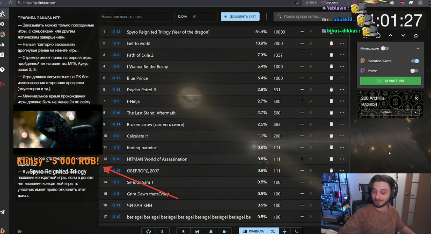Screen dimensions: 431x234
Task: Click the #13 tag on Spyro row
Action: 116,32
